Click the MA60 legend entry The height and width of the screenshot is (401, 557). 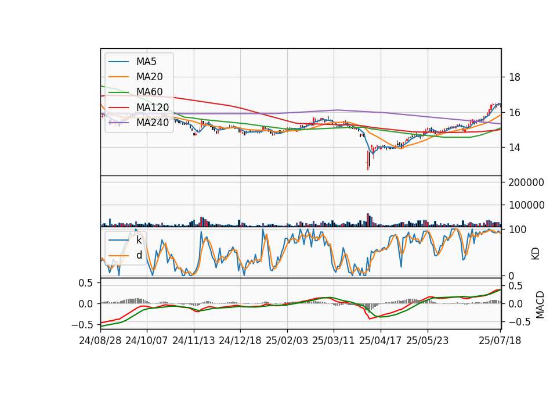(x=135, y=92)
